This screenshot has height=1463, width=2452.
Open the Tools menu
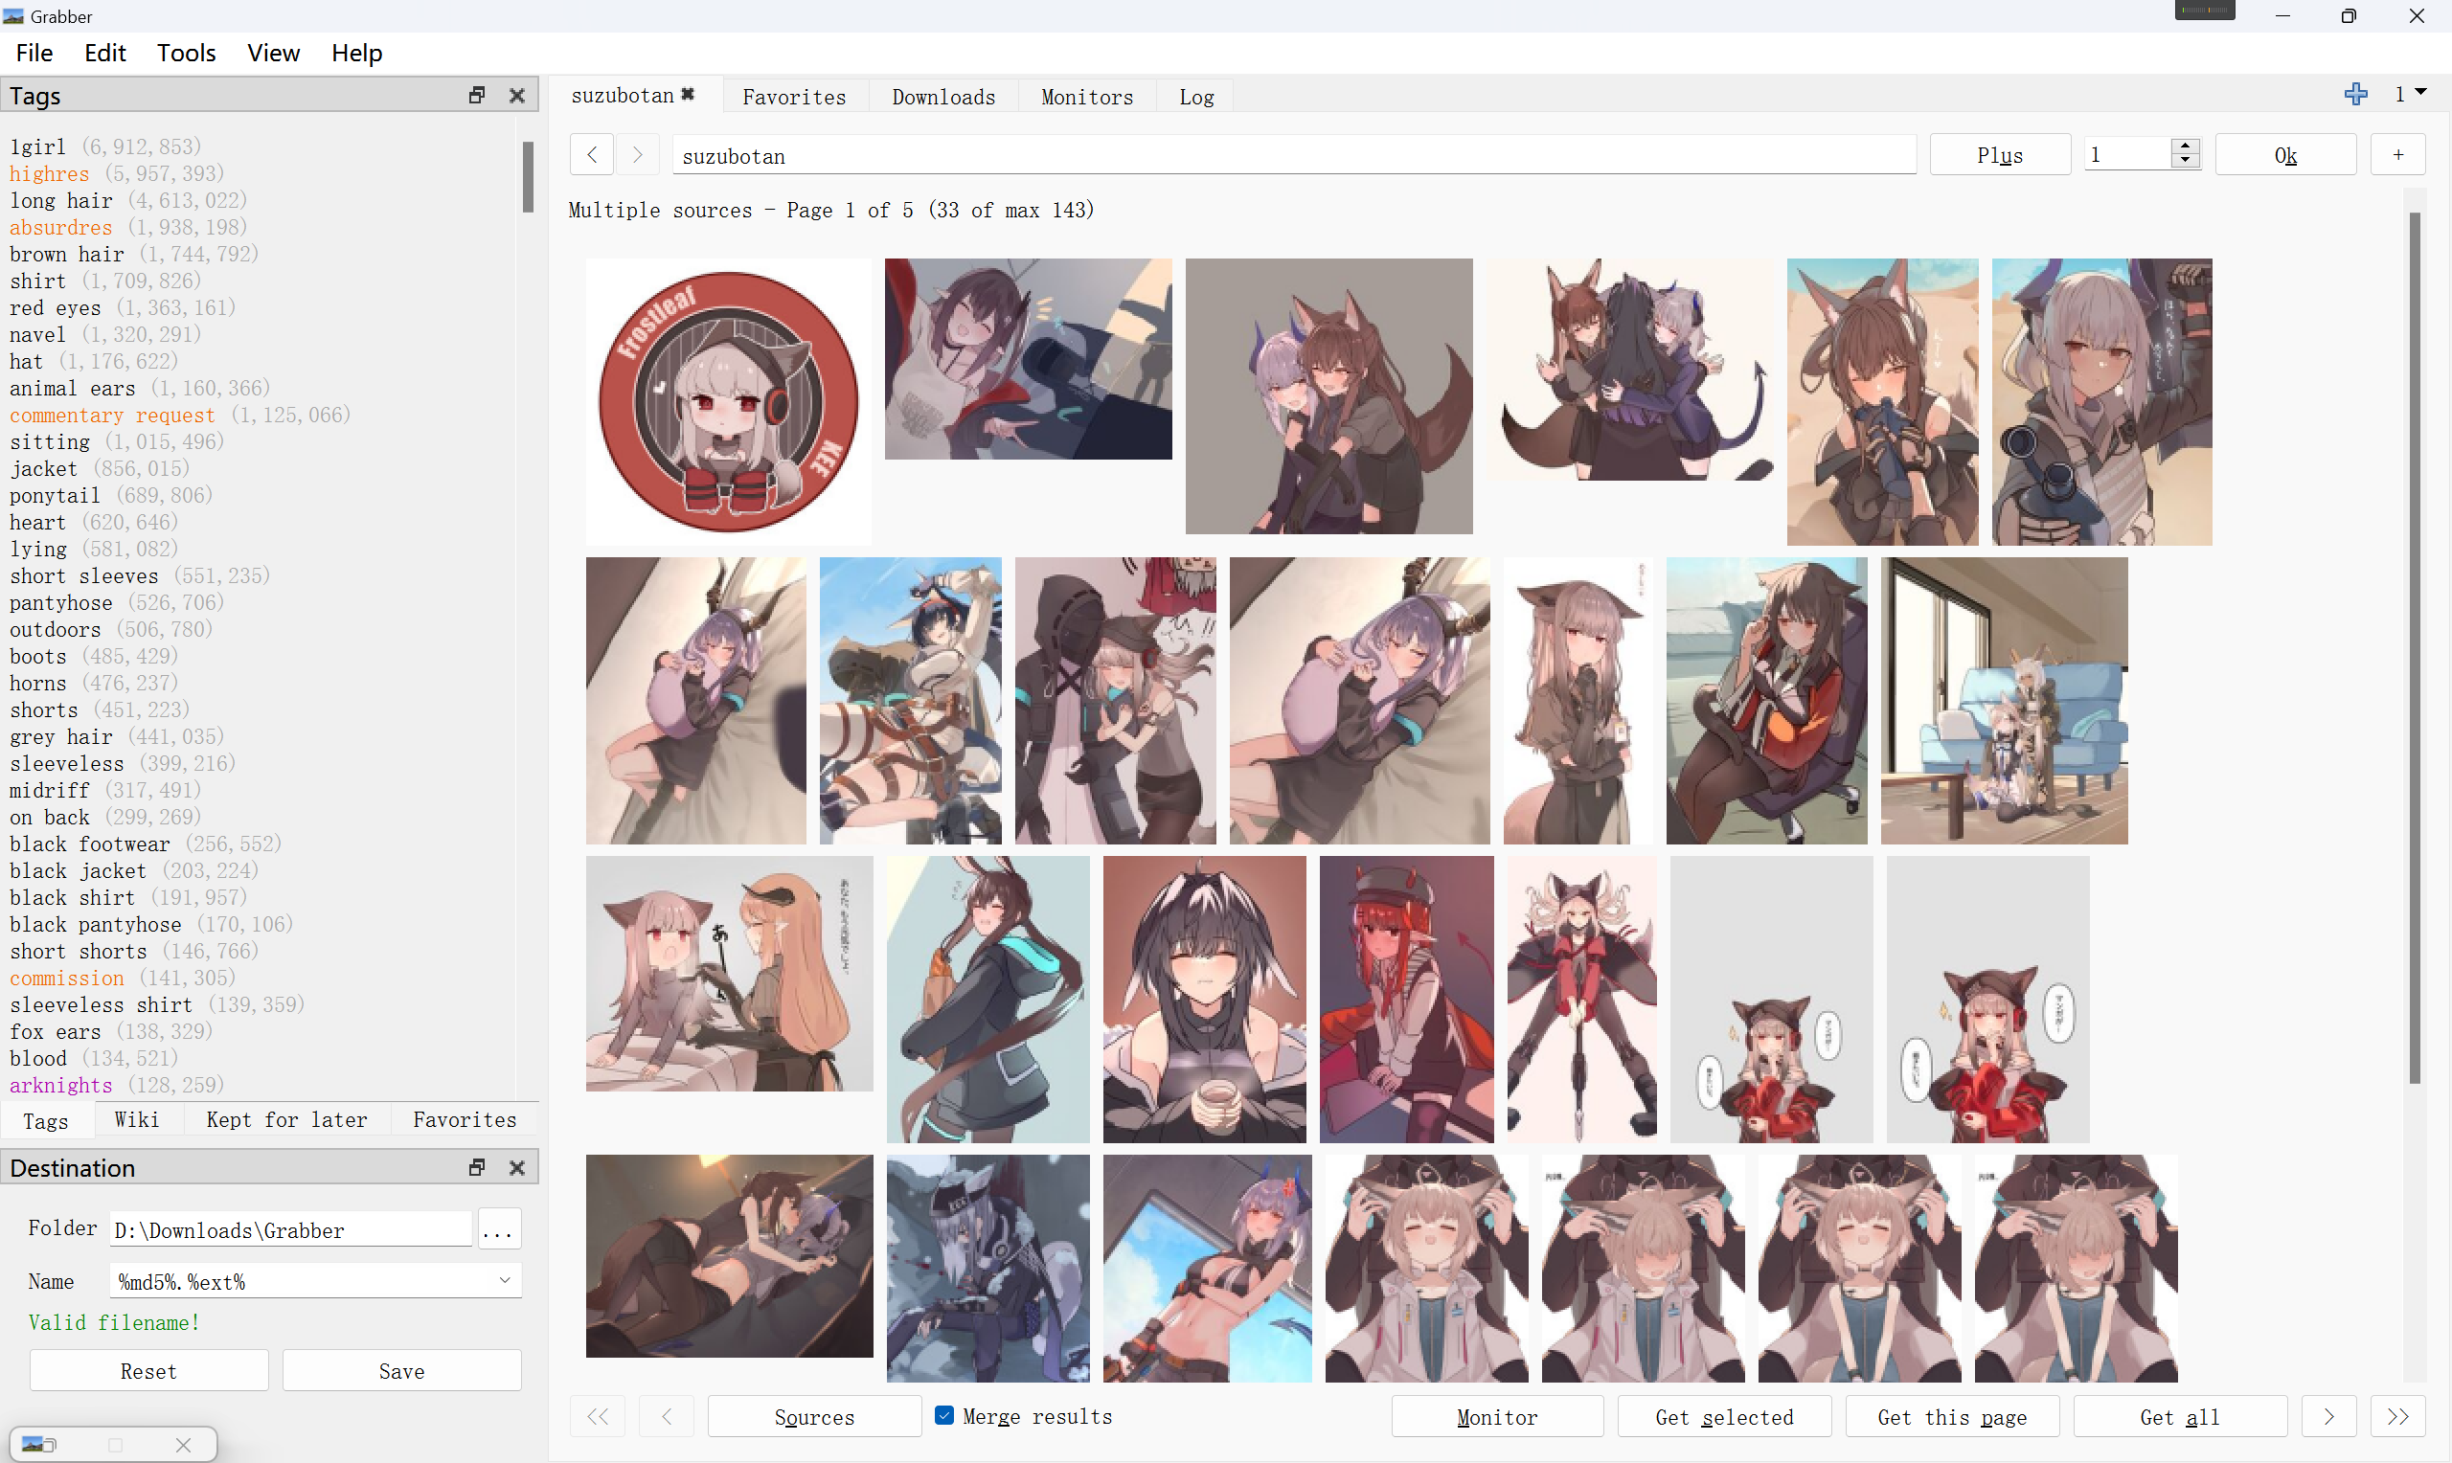pos(187,54)
